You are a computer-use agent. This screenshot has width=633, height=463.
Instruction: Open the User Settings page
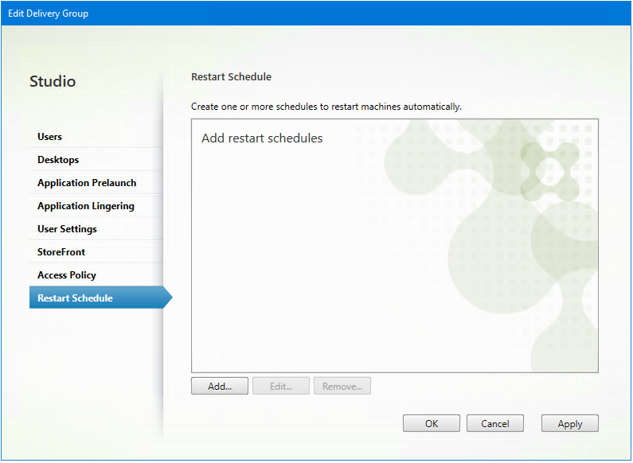[67, 229]
